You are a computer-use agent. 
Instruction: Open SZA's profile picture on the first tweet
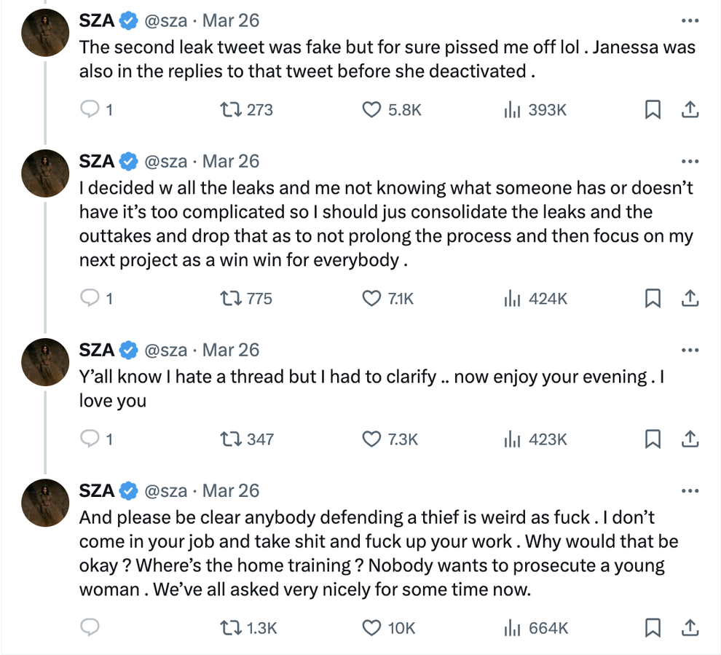coord(45,32)
